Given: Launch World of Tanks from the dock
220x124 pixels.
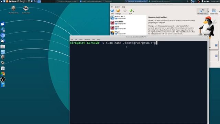Looking at the screenshot, I should [x=3, y=57].
